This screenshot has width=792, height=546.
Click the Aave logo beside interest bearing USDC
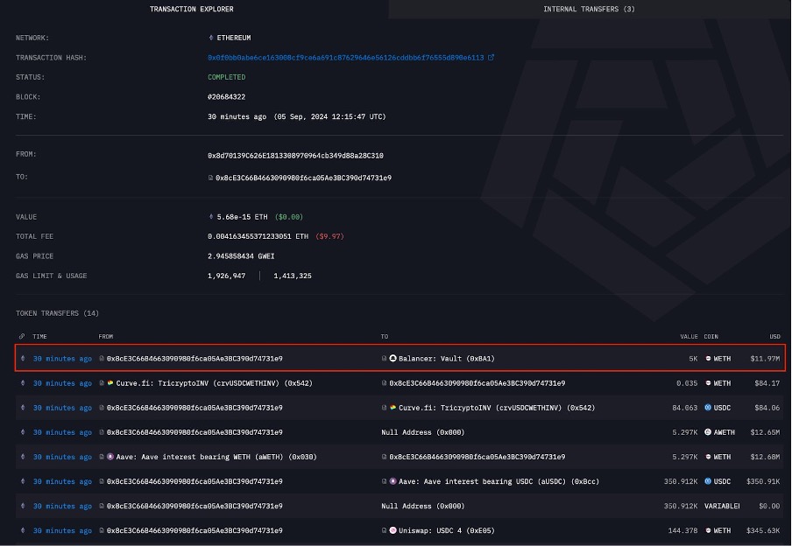click(393, 481)
